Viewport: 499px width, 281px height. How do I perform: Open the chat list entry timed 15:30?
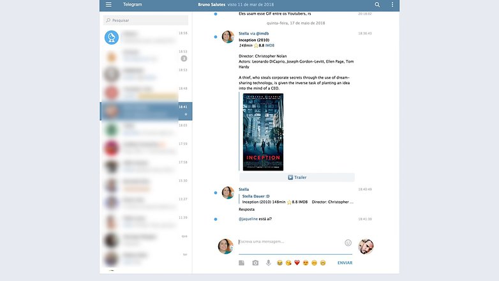pyautogui.click(x=145, y=185)
